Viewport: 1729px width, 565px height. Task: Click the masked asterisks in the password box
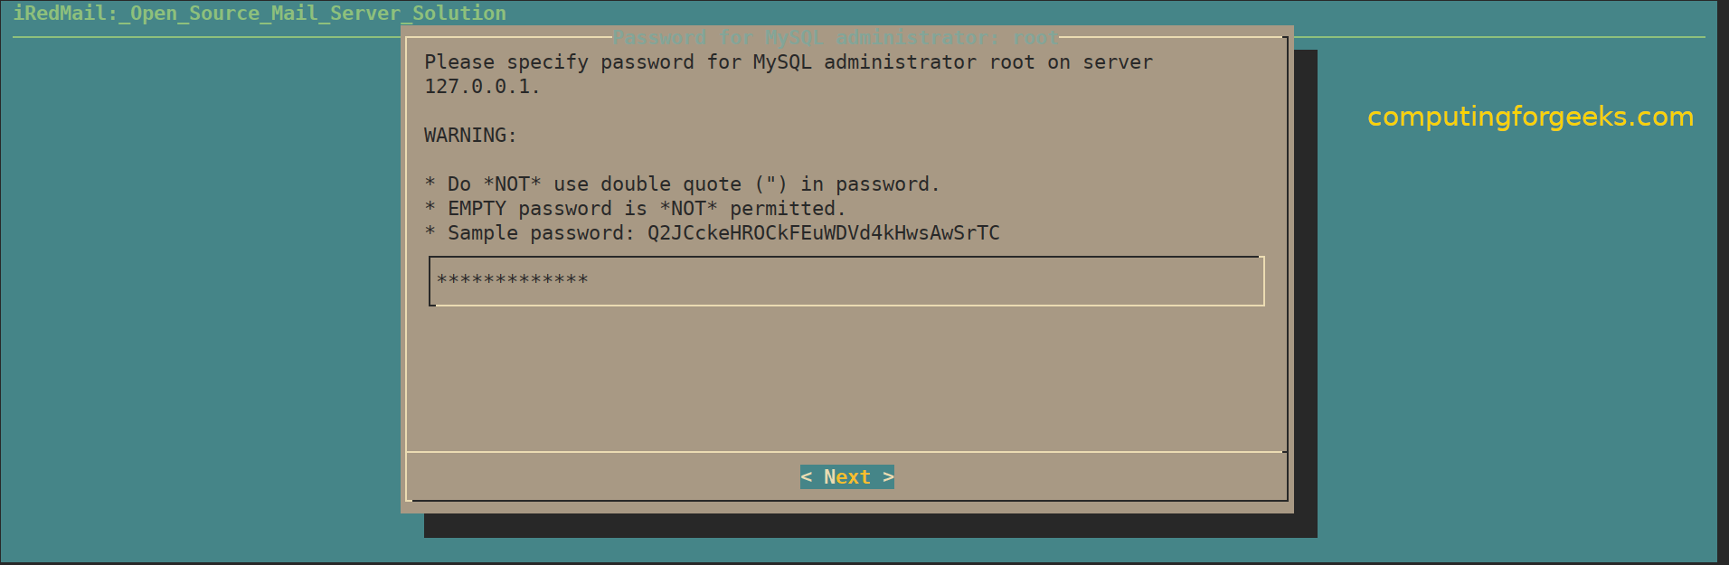pyautogui.click(x=512, y=280)
